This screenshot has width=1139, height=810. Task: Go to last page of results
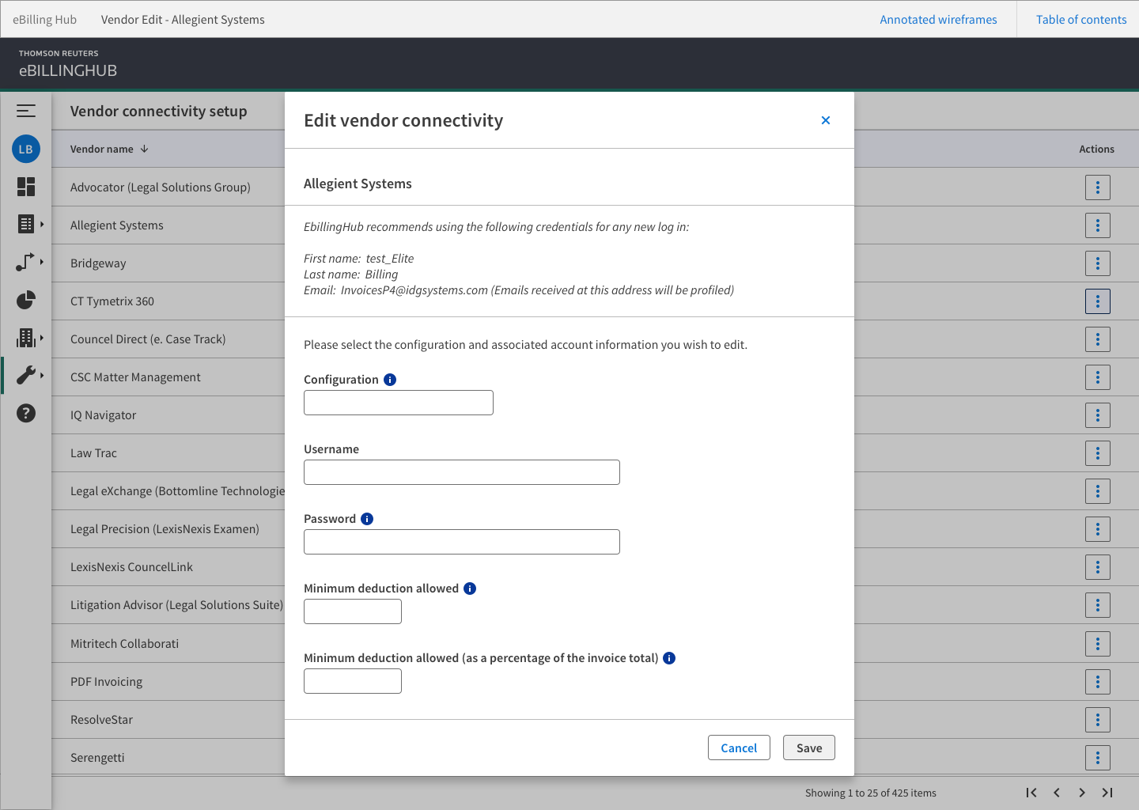[x=1107, y=793]
